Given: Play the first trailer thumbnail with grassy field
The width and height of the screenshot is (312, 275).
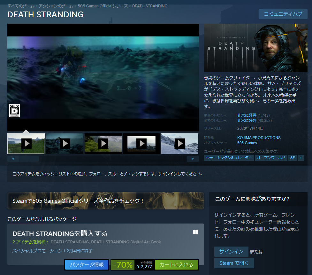Looking at the screenshot, I should tap(26, 144).
